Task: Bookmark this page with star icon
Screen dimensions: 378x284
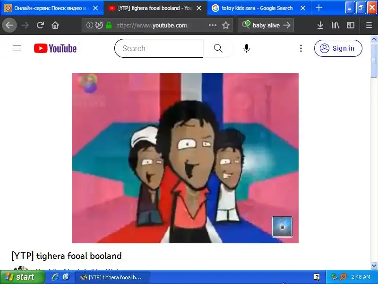Action: 226,25
